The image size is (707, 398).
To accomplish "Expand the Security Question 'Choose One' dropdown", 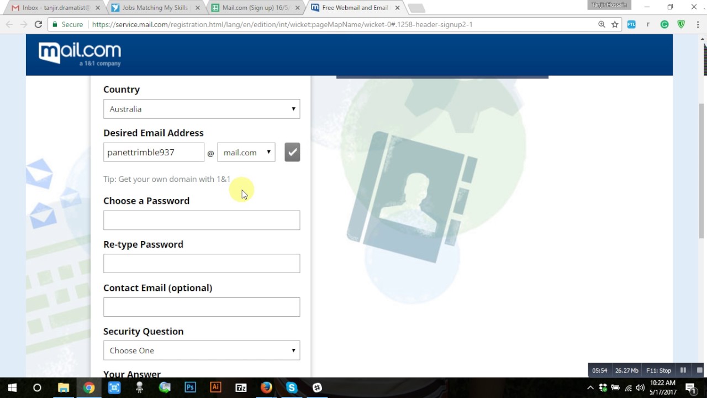I will pos(202,350).
